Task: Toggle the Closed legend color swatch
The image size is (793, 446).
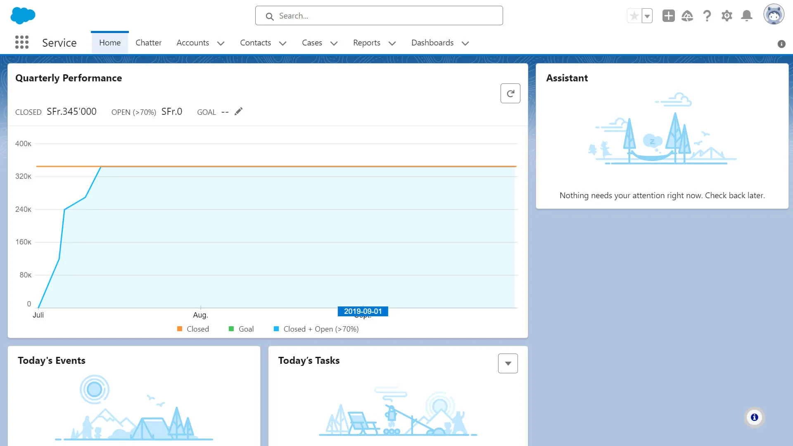Action: tap(180, 329)
